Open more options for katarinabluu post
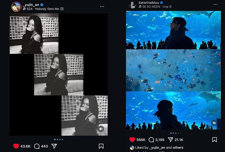 pyautogui.click(x=215, y=5)
